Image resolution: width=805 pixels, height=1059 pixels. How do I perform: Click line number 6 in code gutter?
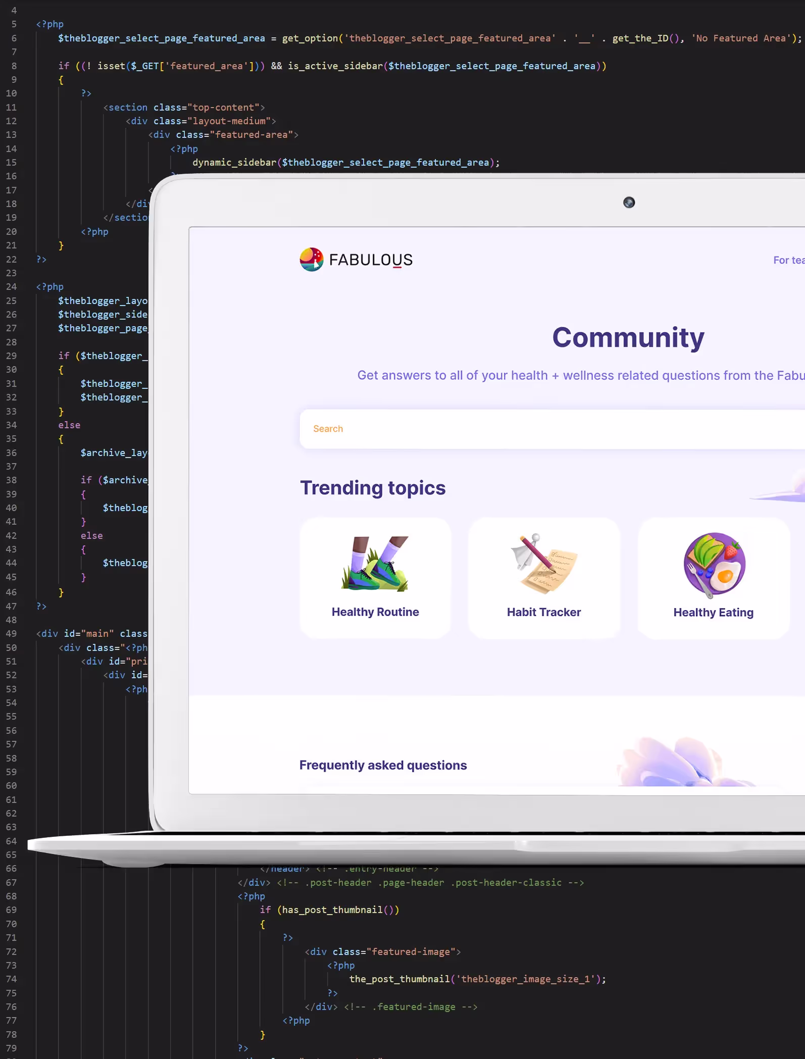[x=14, y=38]
